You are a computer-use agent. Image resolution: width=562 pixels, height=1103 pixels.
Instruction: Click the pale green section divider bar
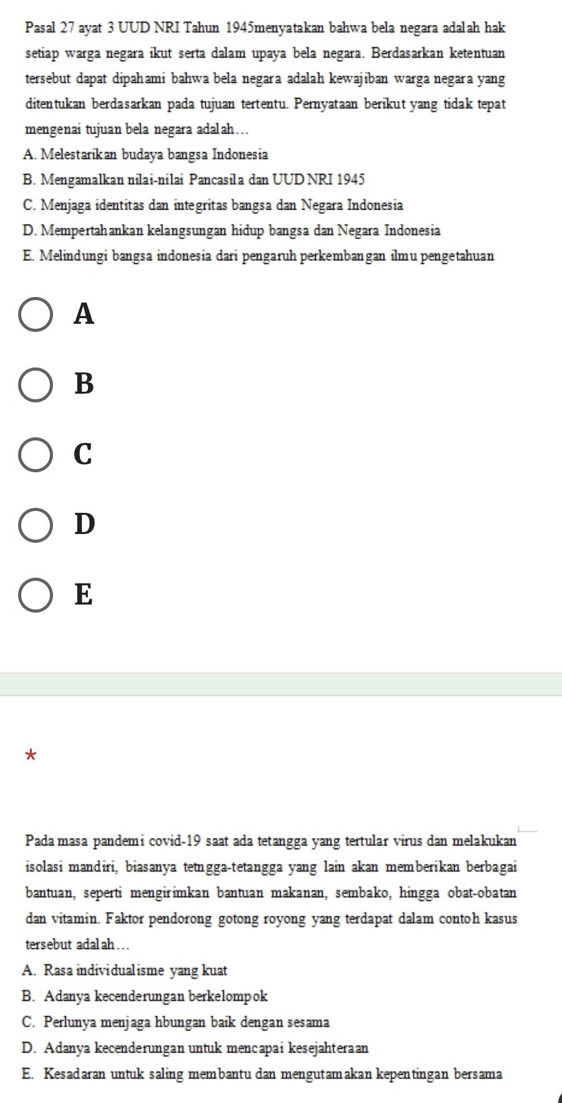(x=281, y=684)
